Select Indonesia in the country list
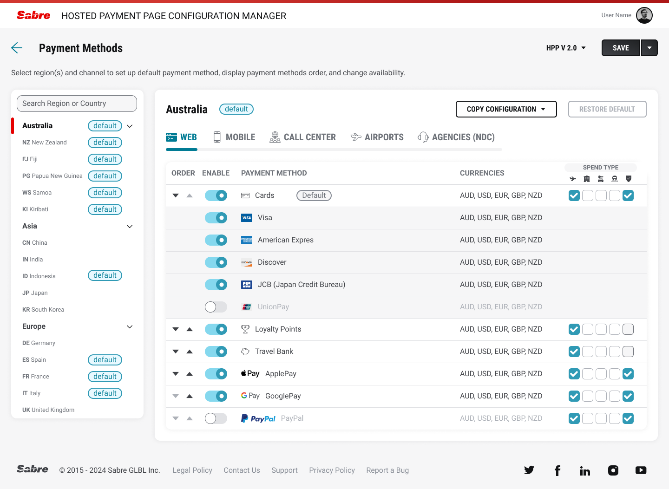This screenshot has height=489, width=669. tap(39, 276)
